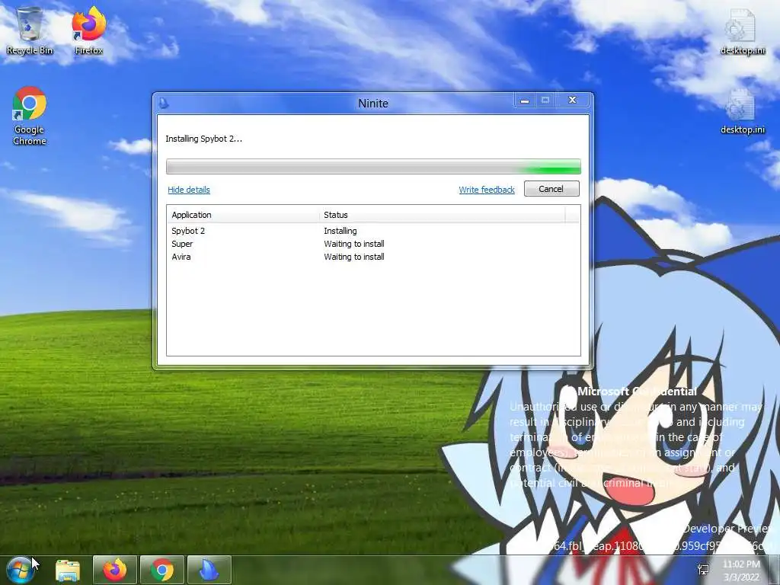Open the Google Chrome desktop shortcut
Viewport: 780px width, 585px height.
(30, 116)
